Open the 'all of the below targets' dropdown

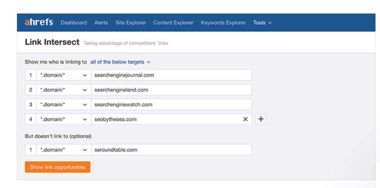[121, 62]
